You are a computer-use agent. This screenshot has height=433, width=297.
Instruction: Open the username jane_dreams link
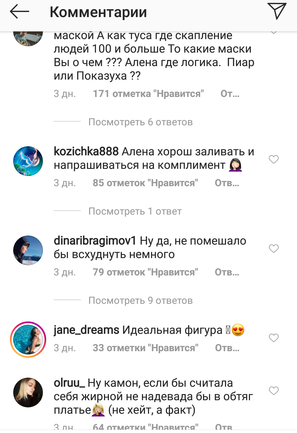pos(86,330)
